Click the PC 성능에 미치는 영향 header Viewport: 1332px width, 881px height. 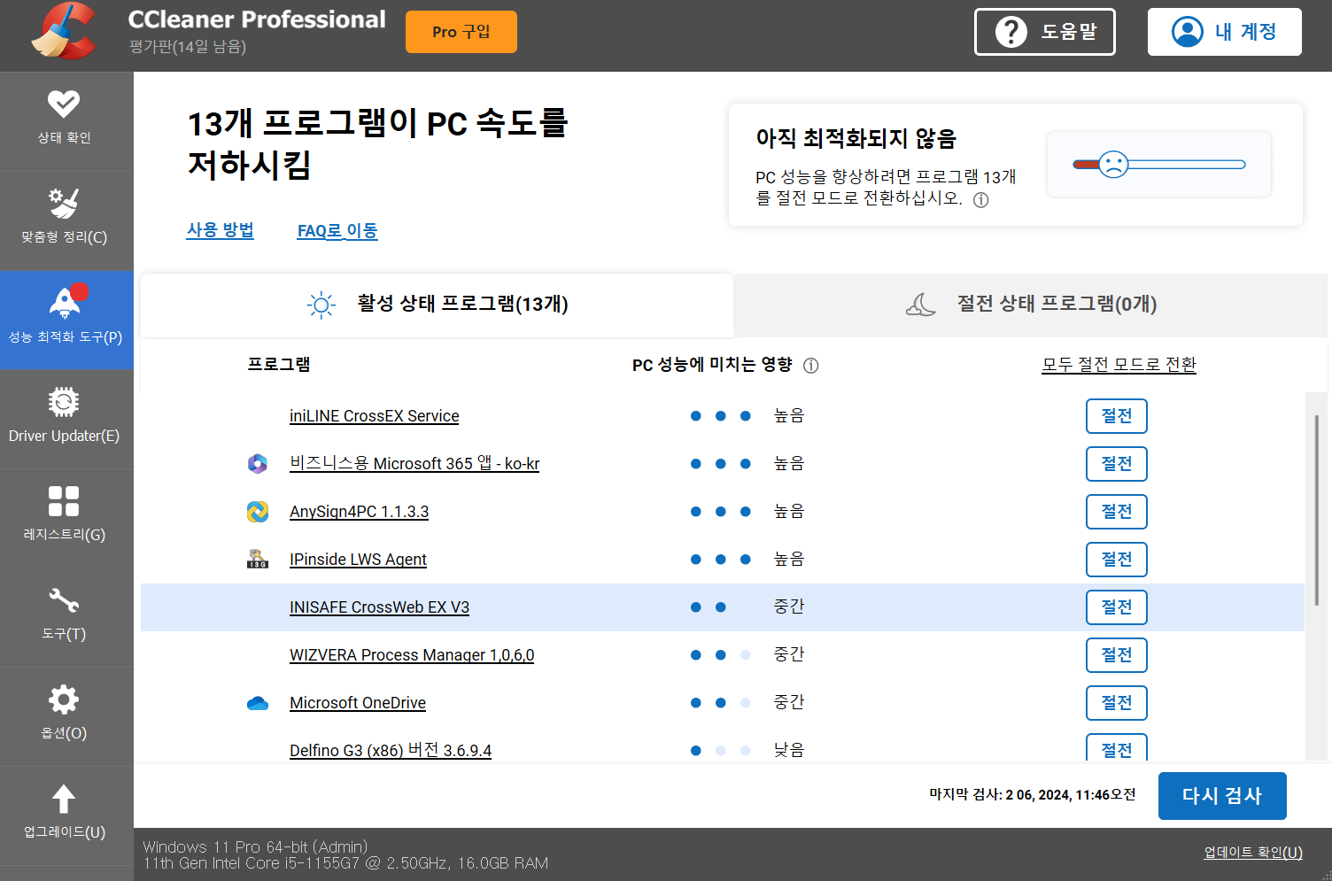point(712,365)
